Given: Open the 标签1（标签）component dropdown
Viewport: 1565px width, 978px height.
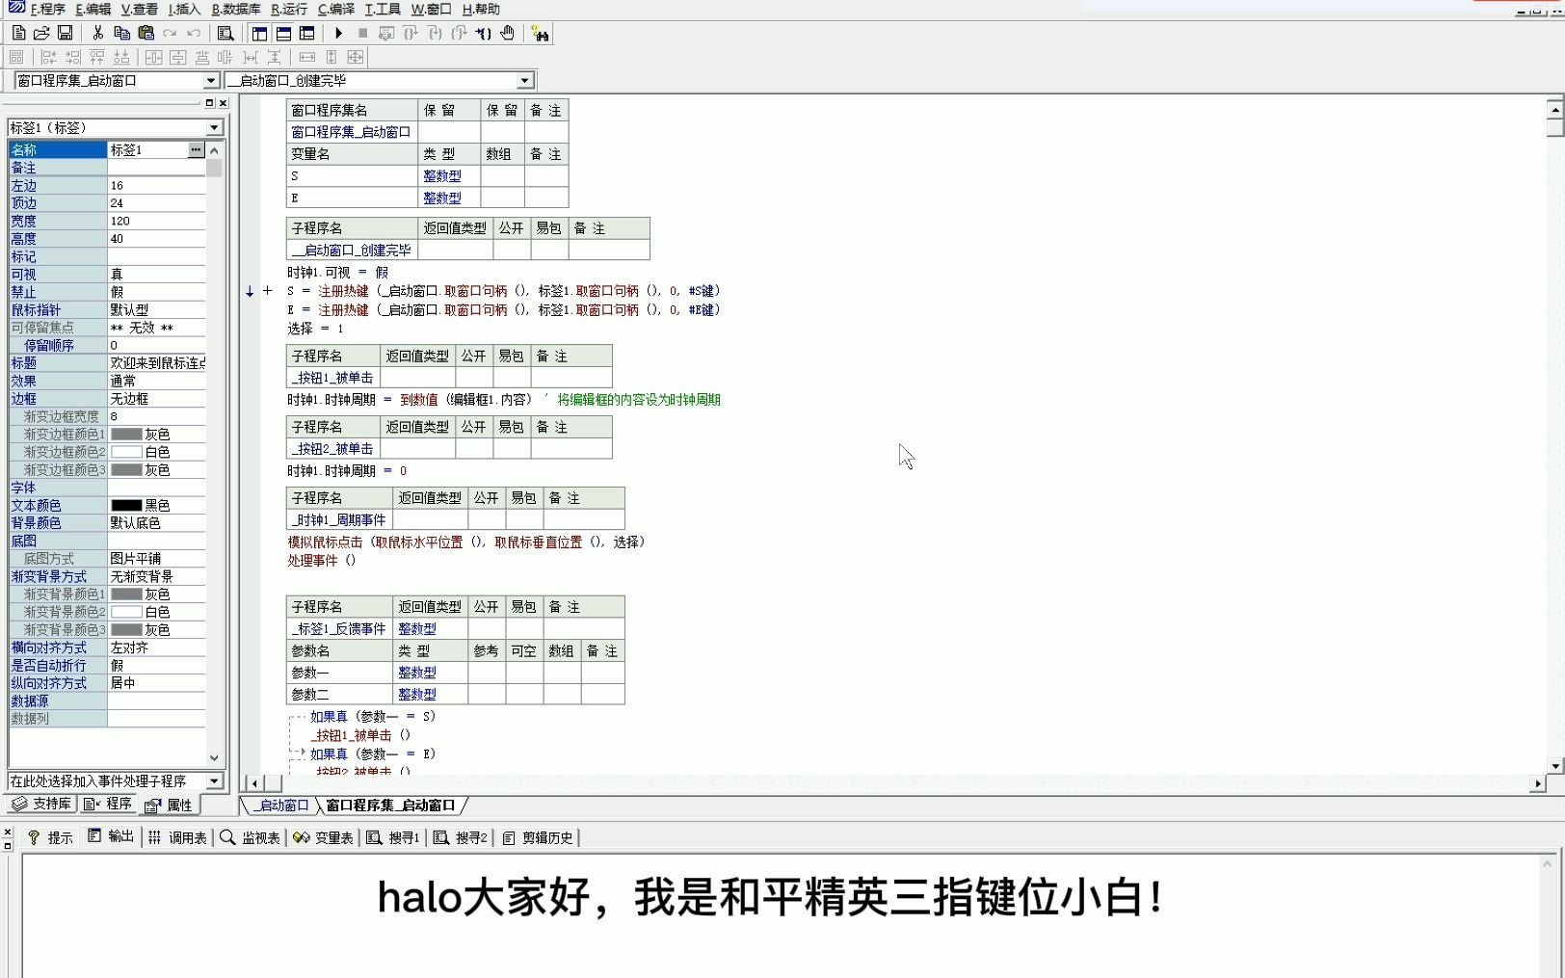Looking at the screenshot, I should 214,127.
